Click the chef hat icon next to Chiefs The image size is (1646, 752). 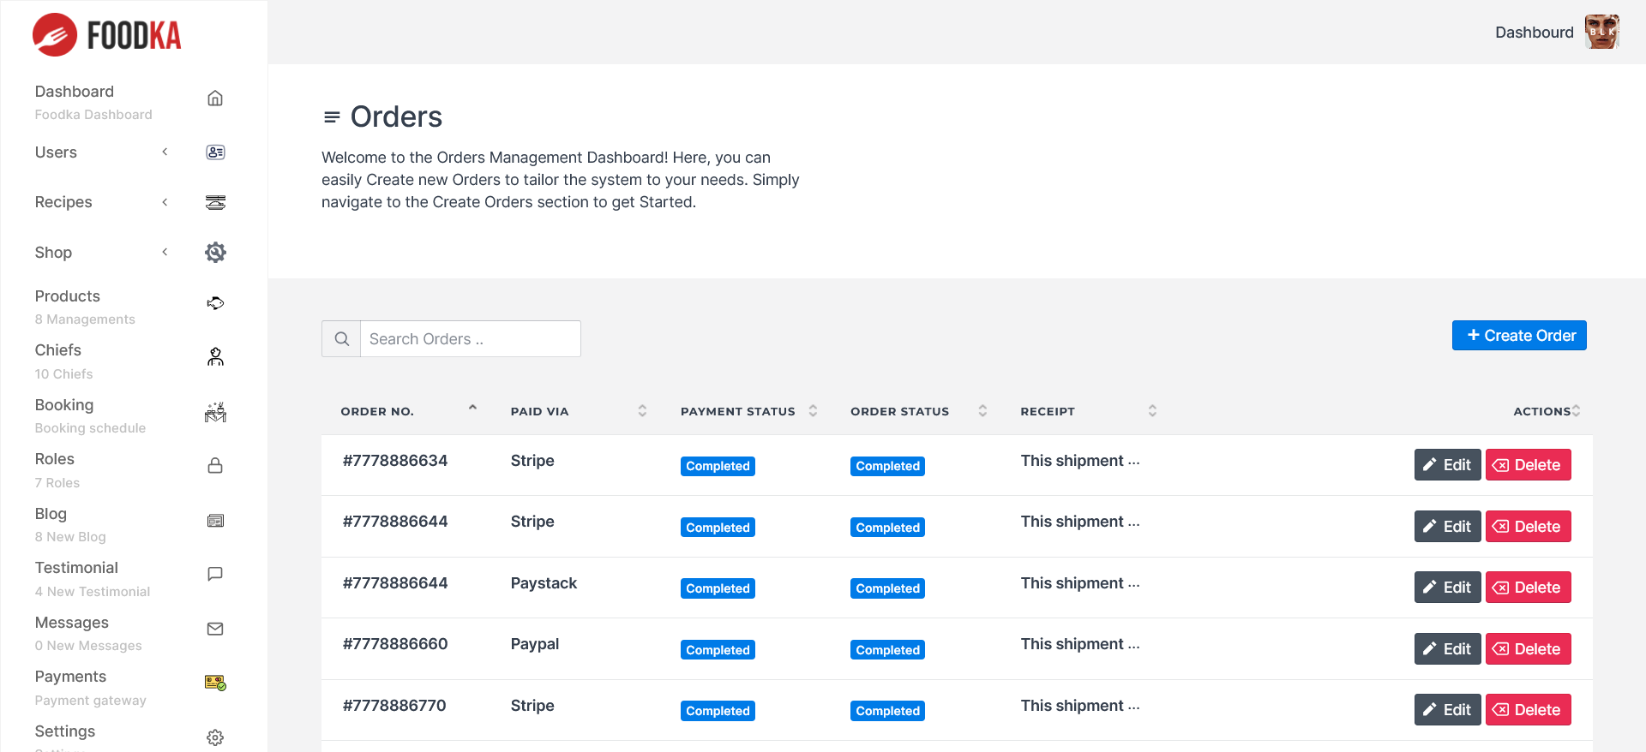click(215, 357)
